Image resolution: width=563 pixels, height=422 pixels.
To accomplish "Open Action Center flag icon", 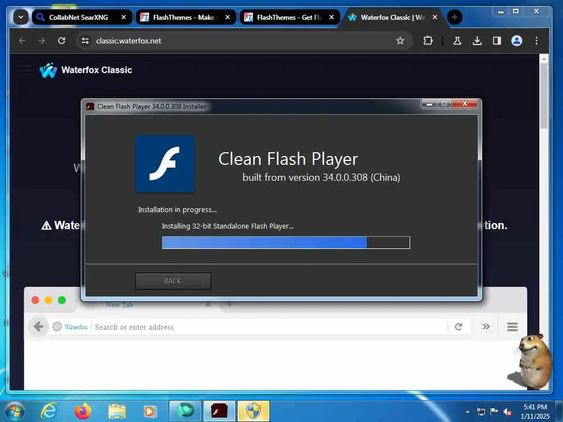I will point(494,412).
